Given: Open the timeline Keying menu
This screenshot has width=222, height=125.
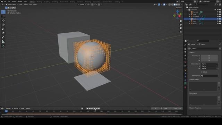Looking at the screenshot, I should (x=17, y=108).
